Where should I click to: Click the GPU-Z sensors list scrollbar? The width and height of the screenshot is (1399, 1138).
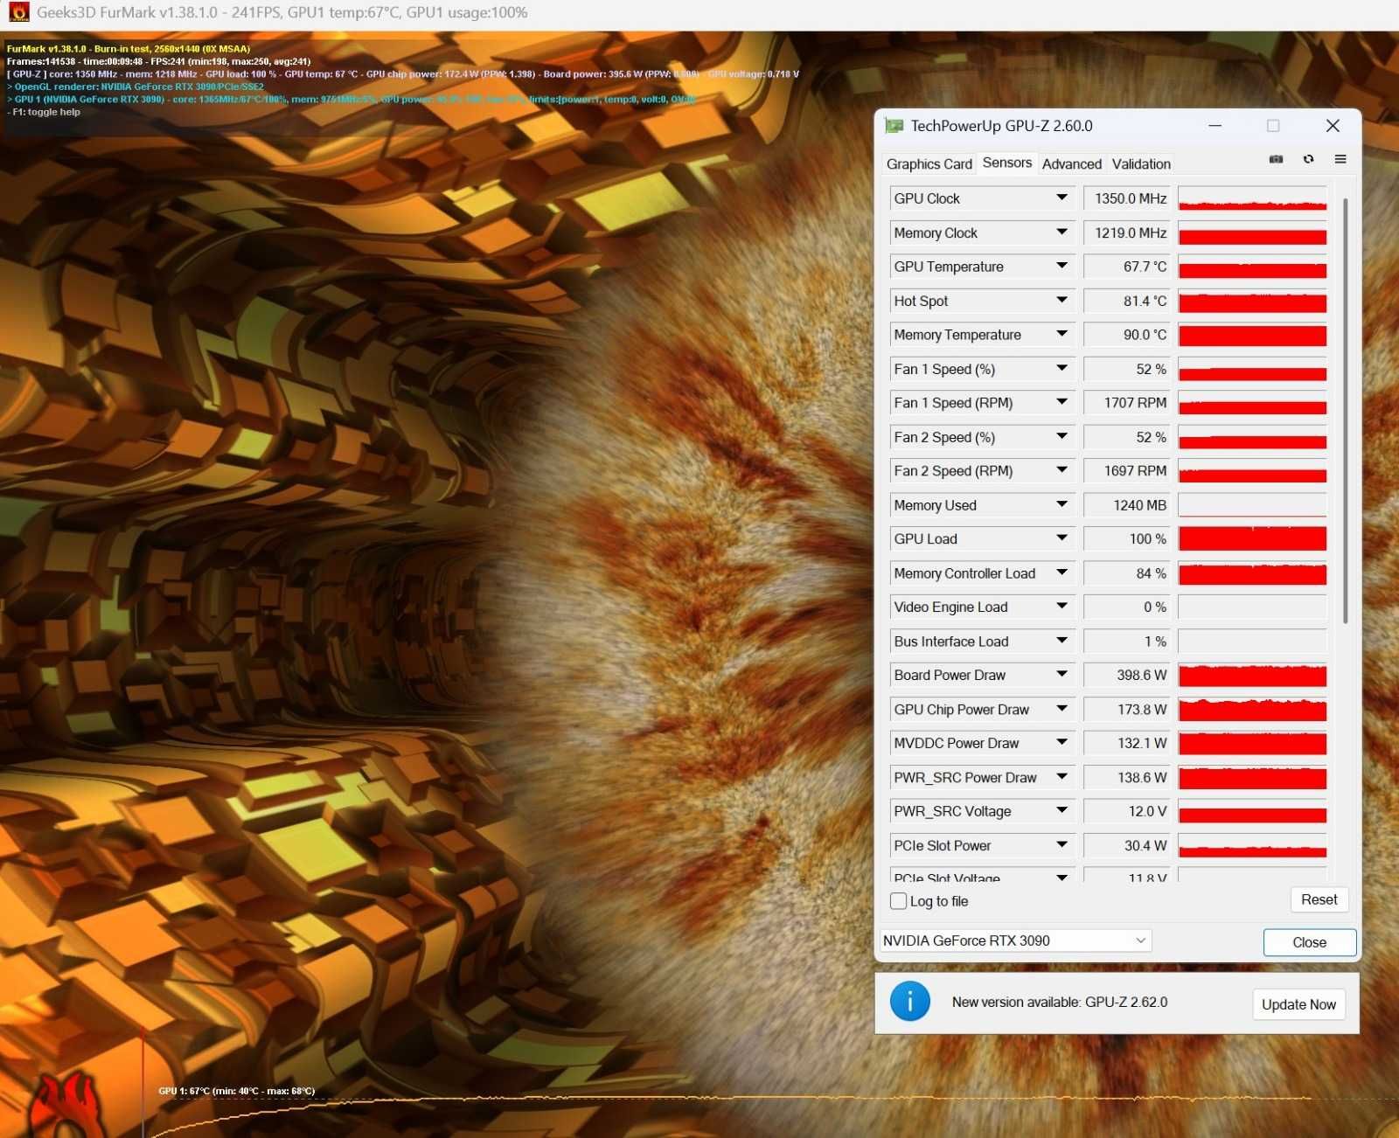click(x=1345, y=411)
